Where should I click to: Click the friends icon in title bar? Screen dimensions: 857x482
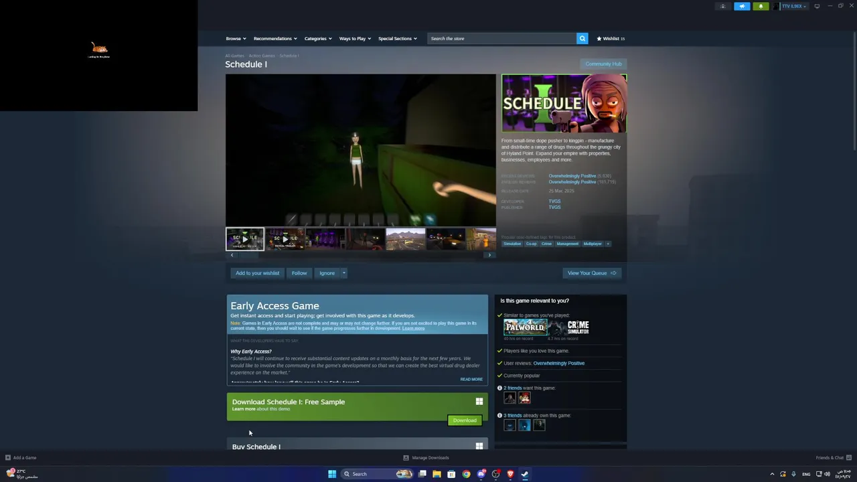pos(722,6)
